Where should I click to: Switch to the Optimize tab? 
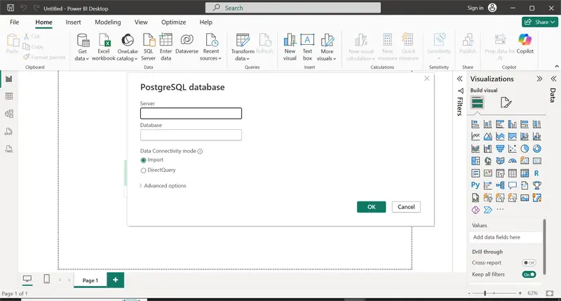[x=173, y=22]
